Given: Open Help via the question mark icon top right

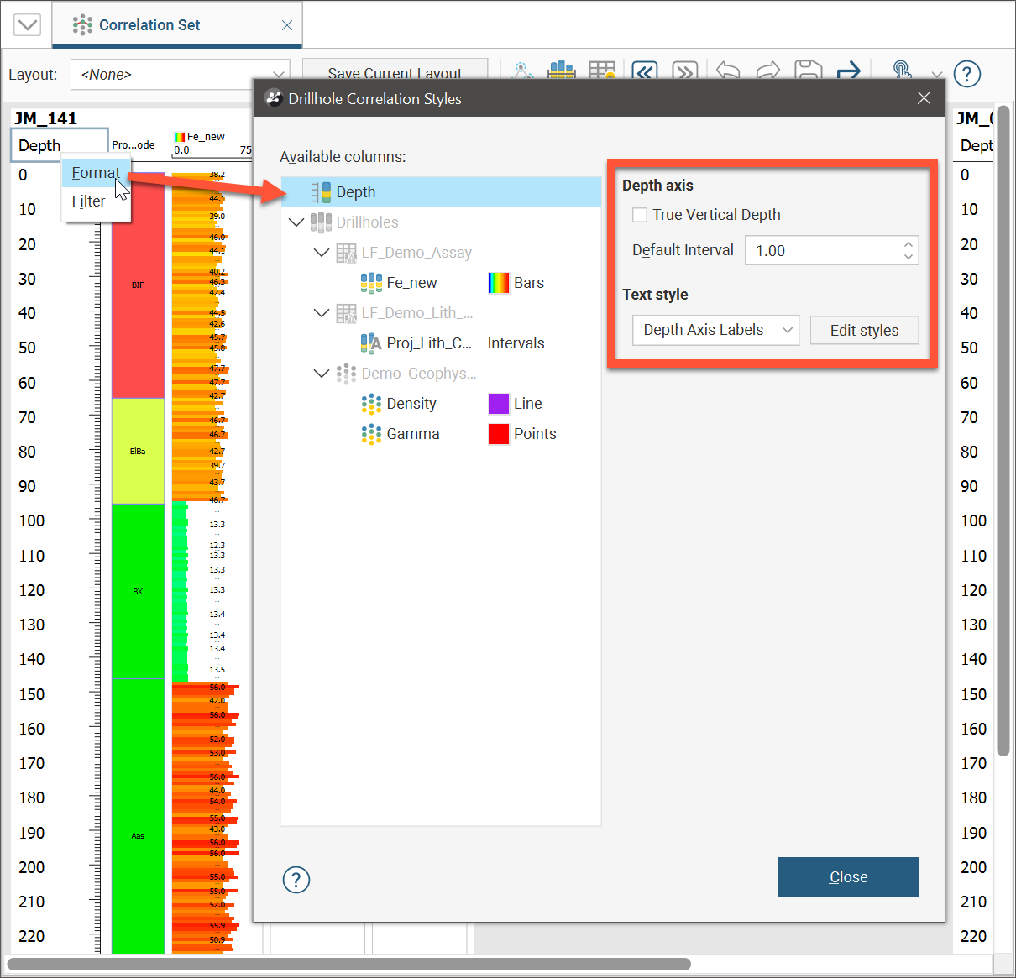Looking at the screenshot, I should (x=966, y=74).
